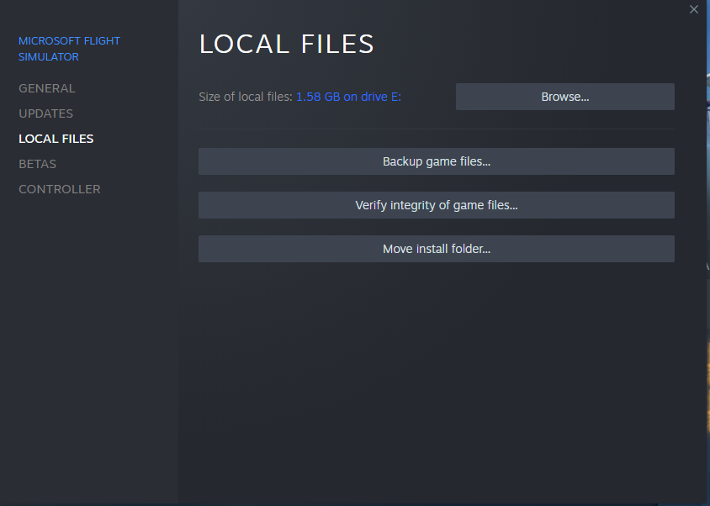Choose Move install folder...
The height and width of the screenshot is (506, 710).
437,249
